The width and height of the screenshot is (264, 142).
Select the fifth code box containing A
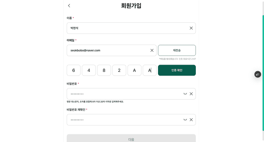tap(134, 70)
